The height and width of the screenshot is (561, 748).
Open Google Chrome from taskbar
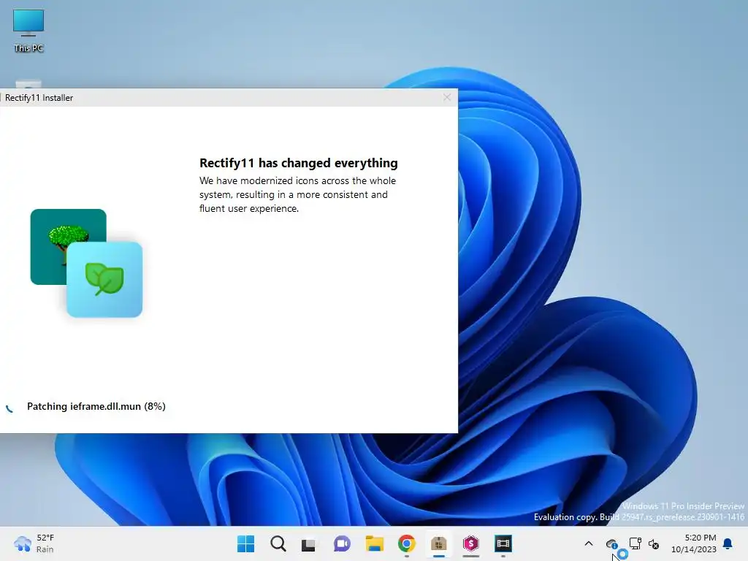[x=407, y=543]
